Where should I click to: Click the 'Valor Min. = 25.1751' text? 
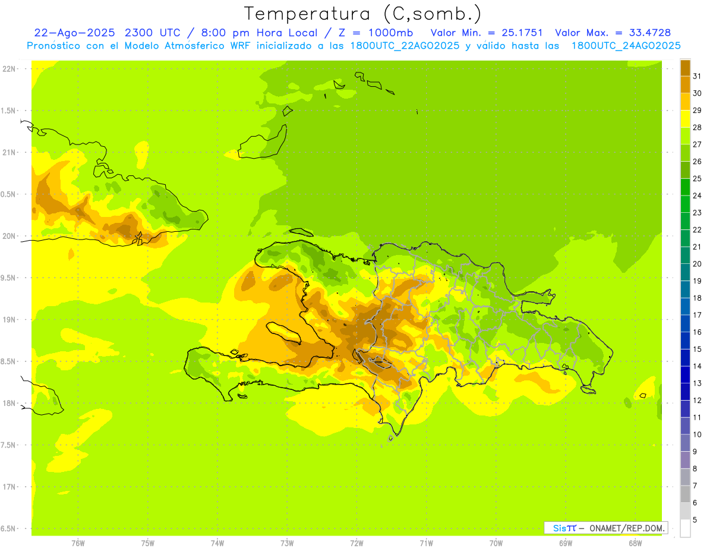(x=487, y=33)
